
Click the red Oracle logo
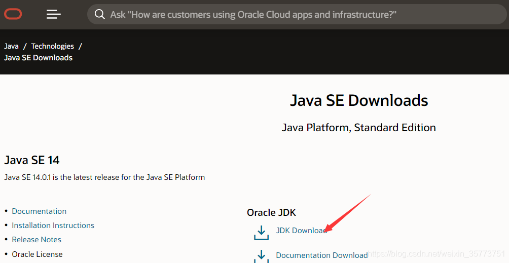pyautogui.click(x=13, y=14)
